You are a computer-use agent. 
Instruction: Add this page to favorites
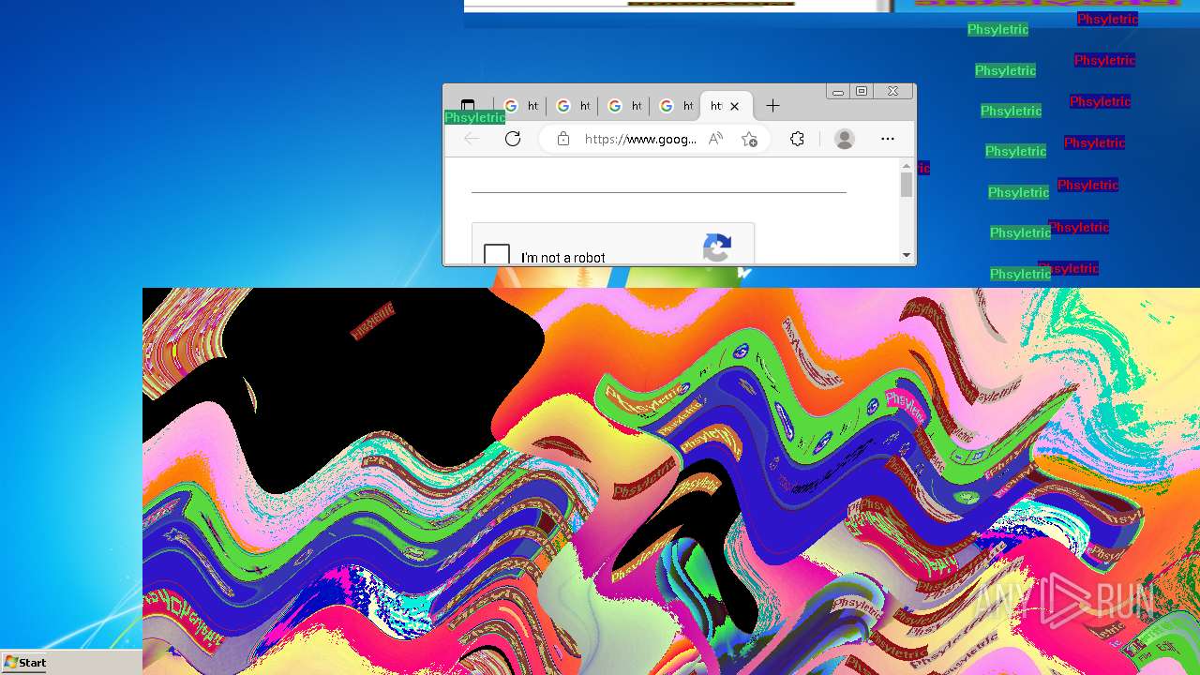(x=749, y=139)
